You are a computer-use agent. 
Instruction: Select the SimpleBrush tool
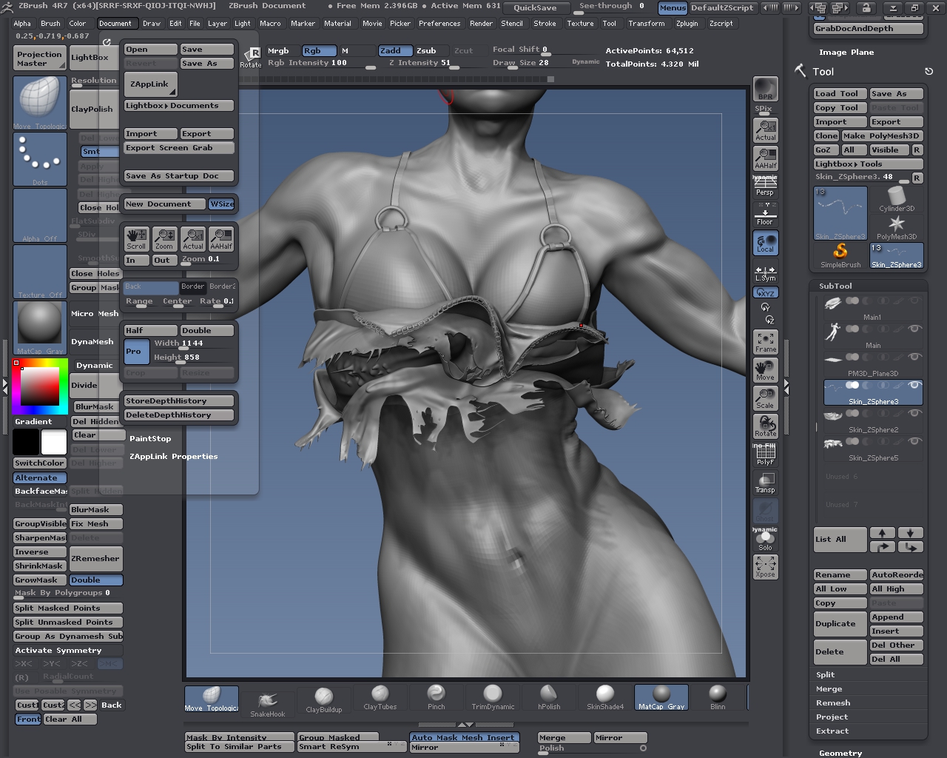[840, 256]
